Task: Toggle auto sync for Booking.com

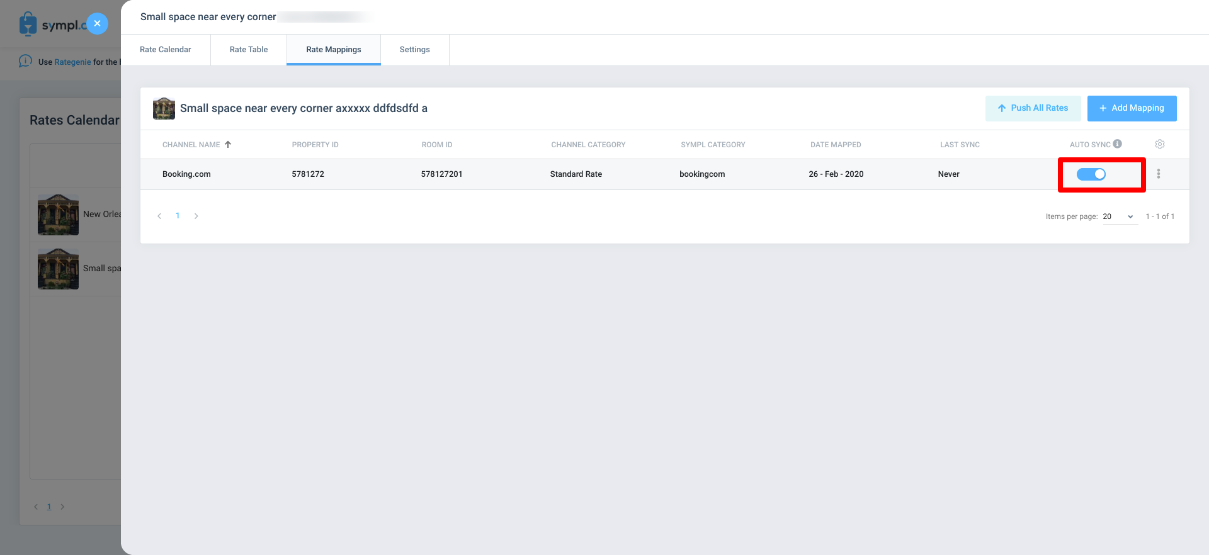Action: 1091,174
